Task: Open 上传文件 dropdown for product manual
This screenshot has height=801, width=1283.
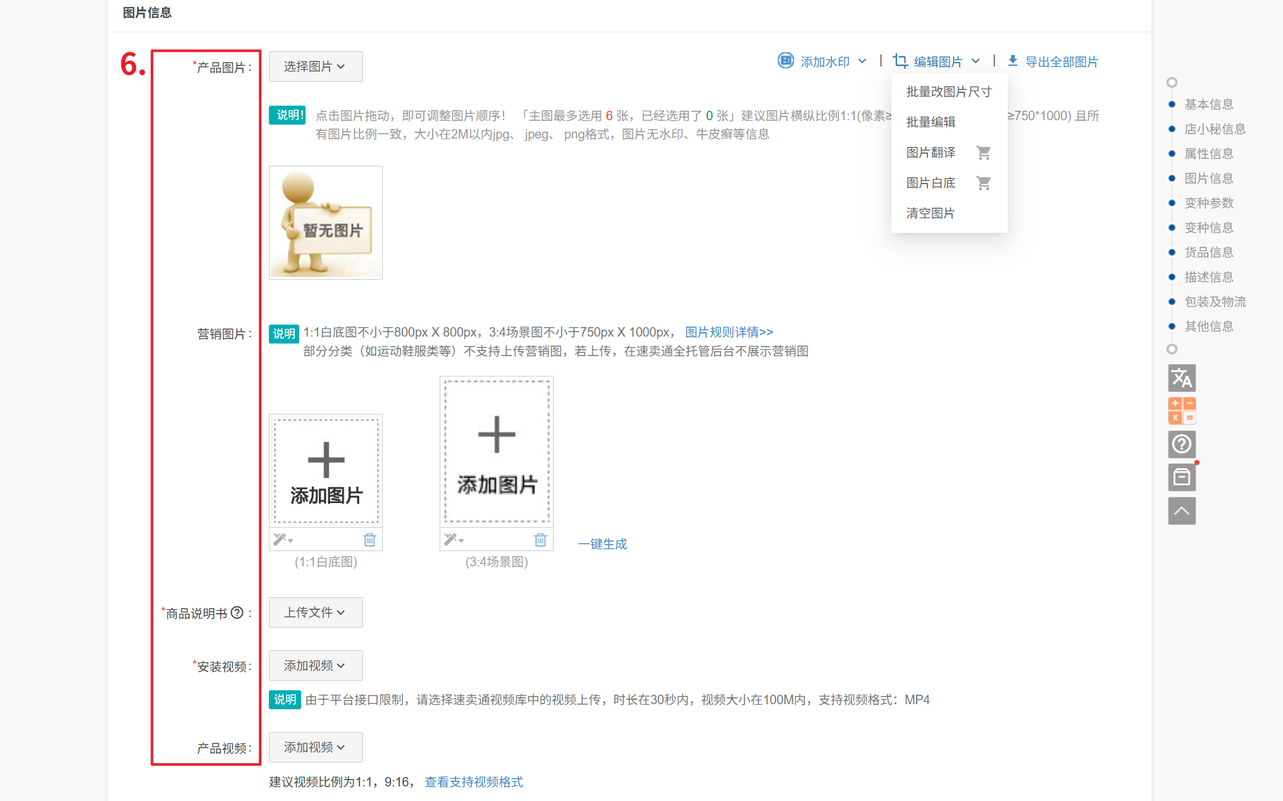Action: (x=315, y=612)
